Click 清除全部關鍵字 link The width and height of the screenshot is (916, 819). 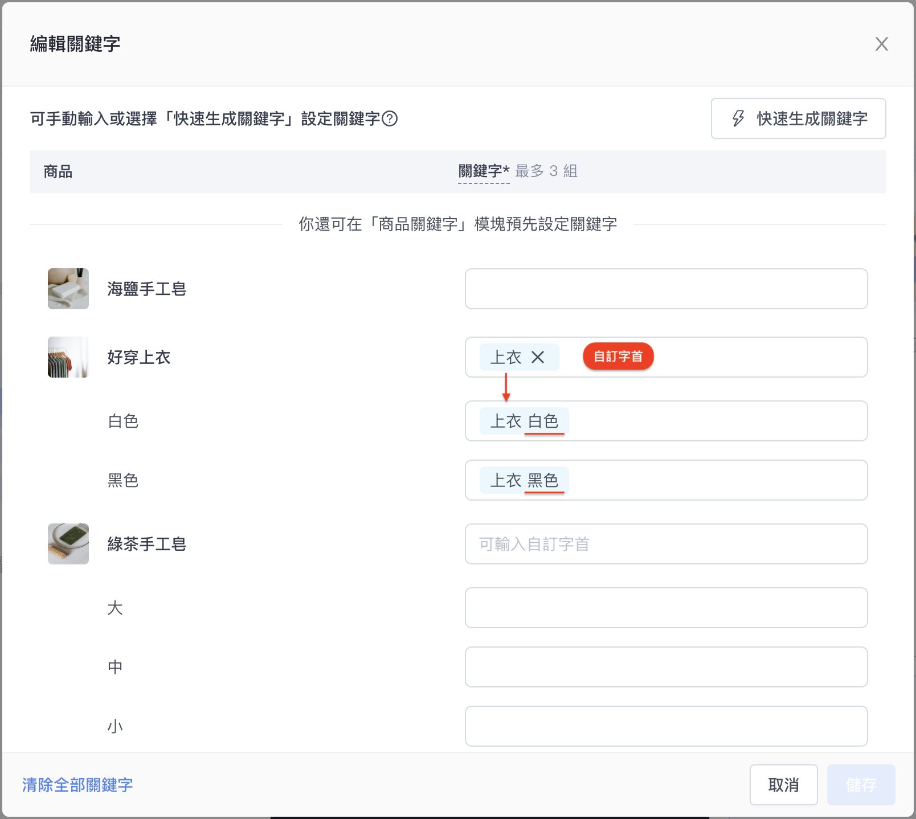(77, 785)
